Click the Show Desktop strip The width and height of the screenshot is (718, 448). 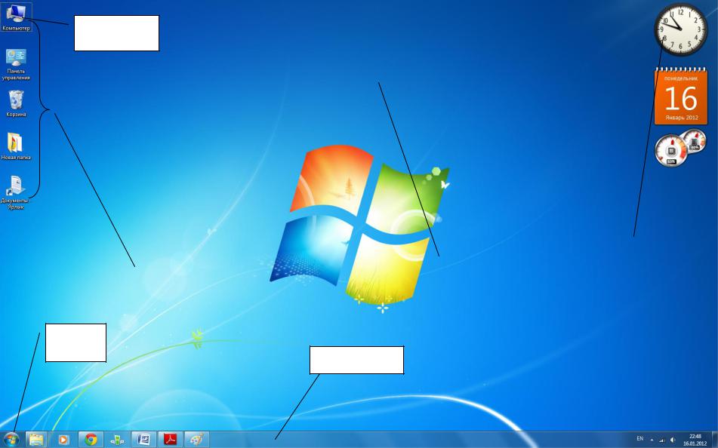pyautogui.click(x=715, y=439)
